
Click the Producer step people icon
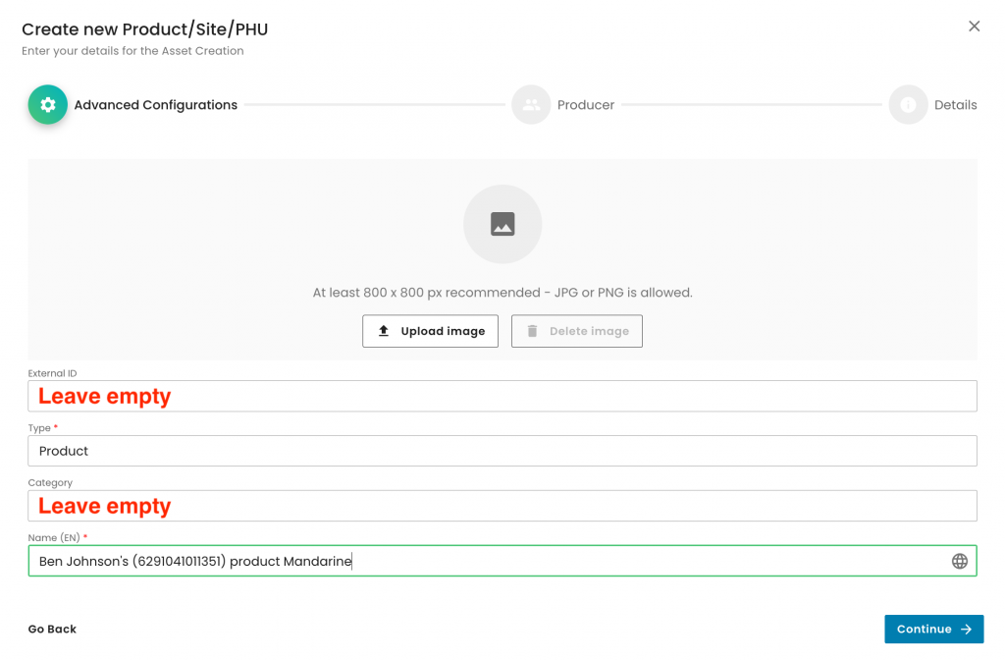click(531, 105)
